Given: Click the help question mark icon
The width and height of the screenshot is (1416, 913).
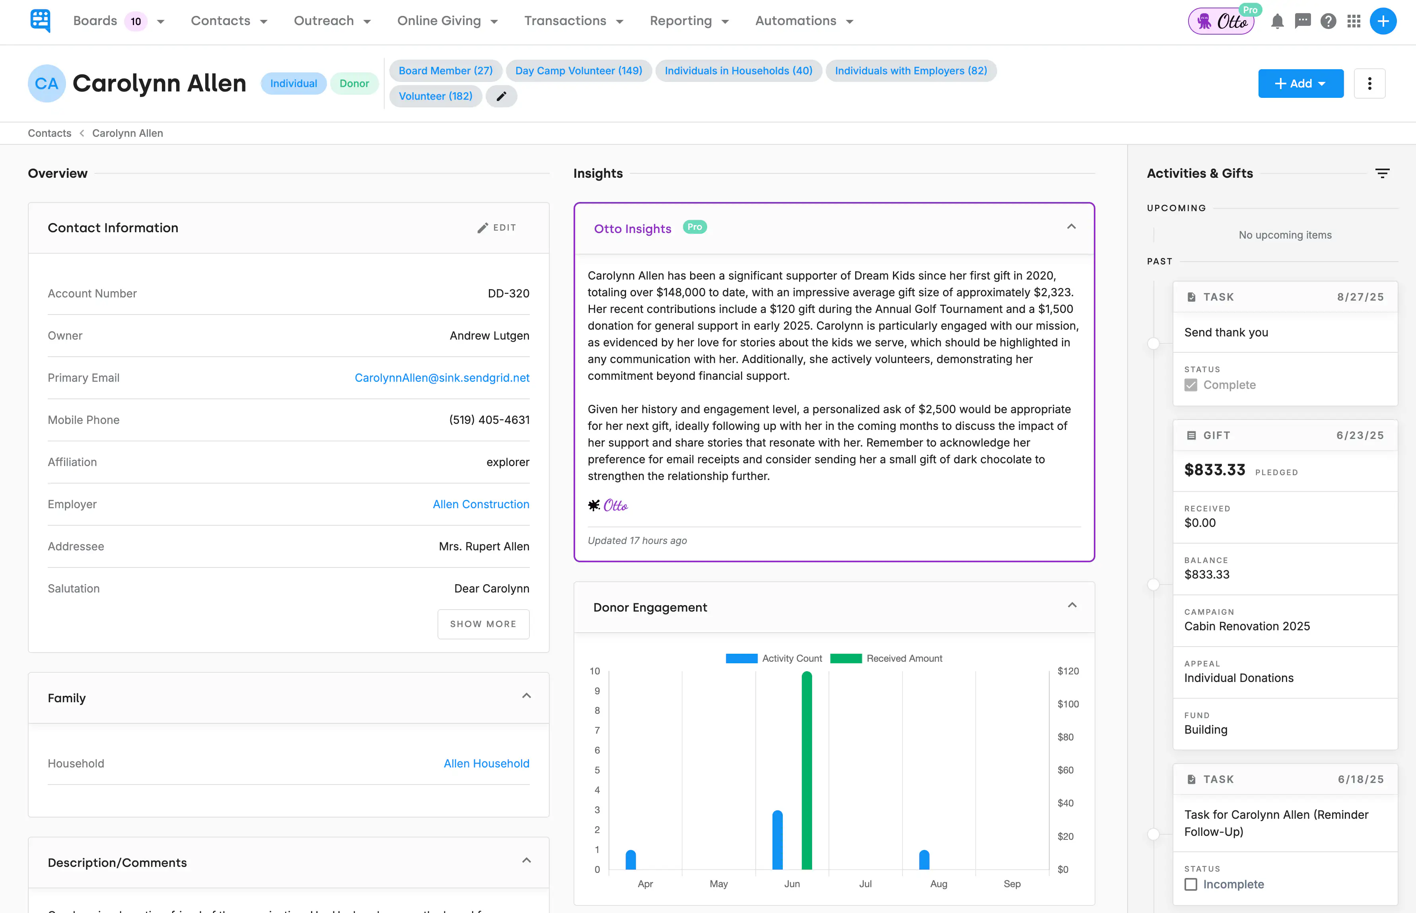Looking at the screenshot, I should coord(1328,21).
